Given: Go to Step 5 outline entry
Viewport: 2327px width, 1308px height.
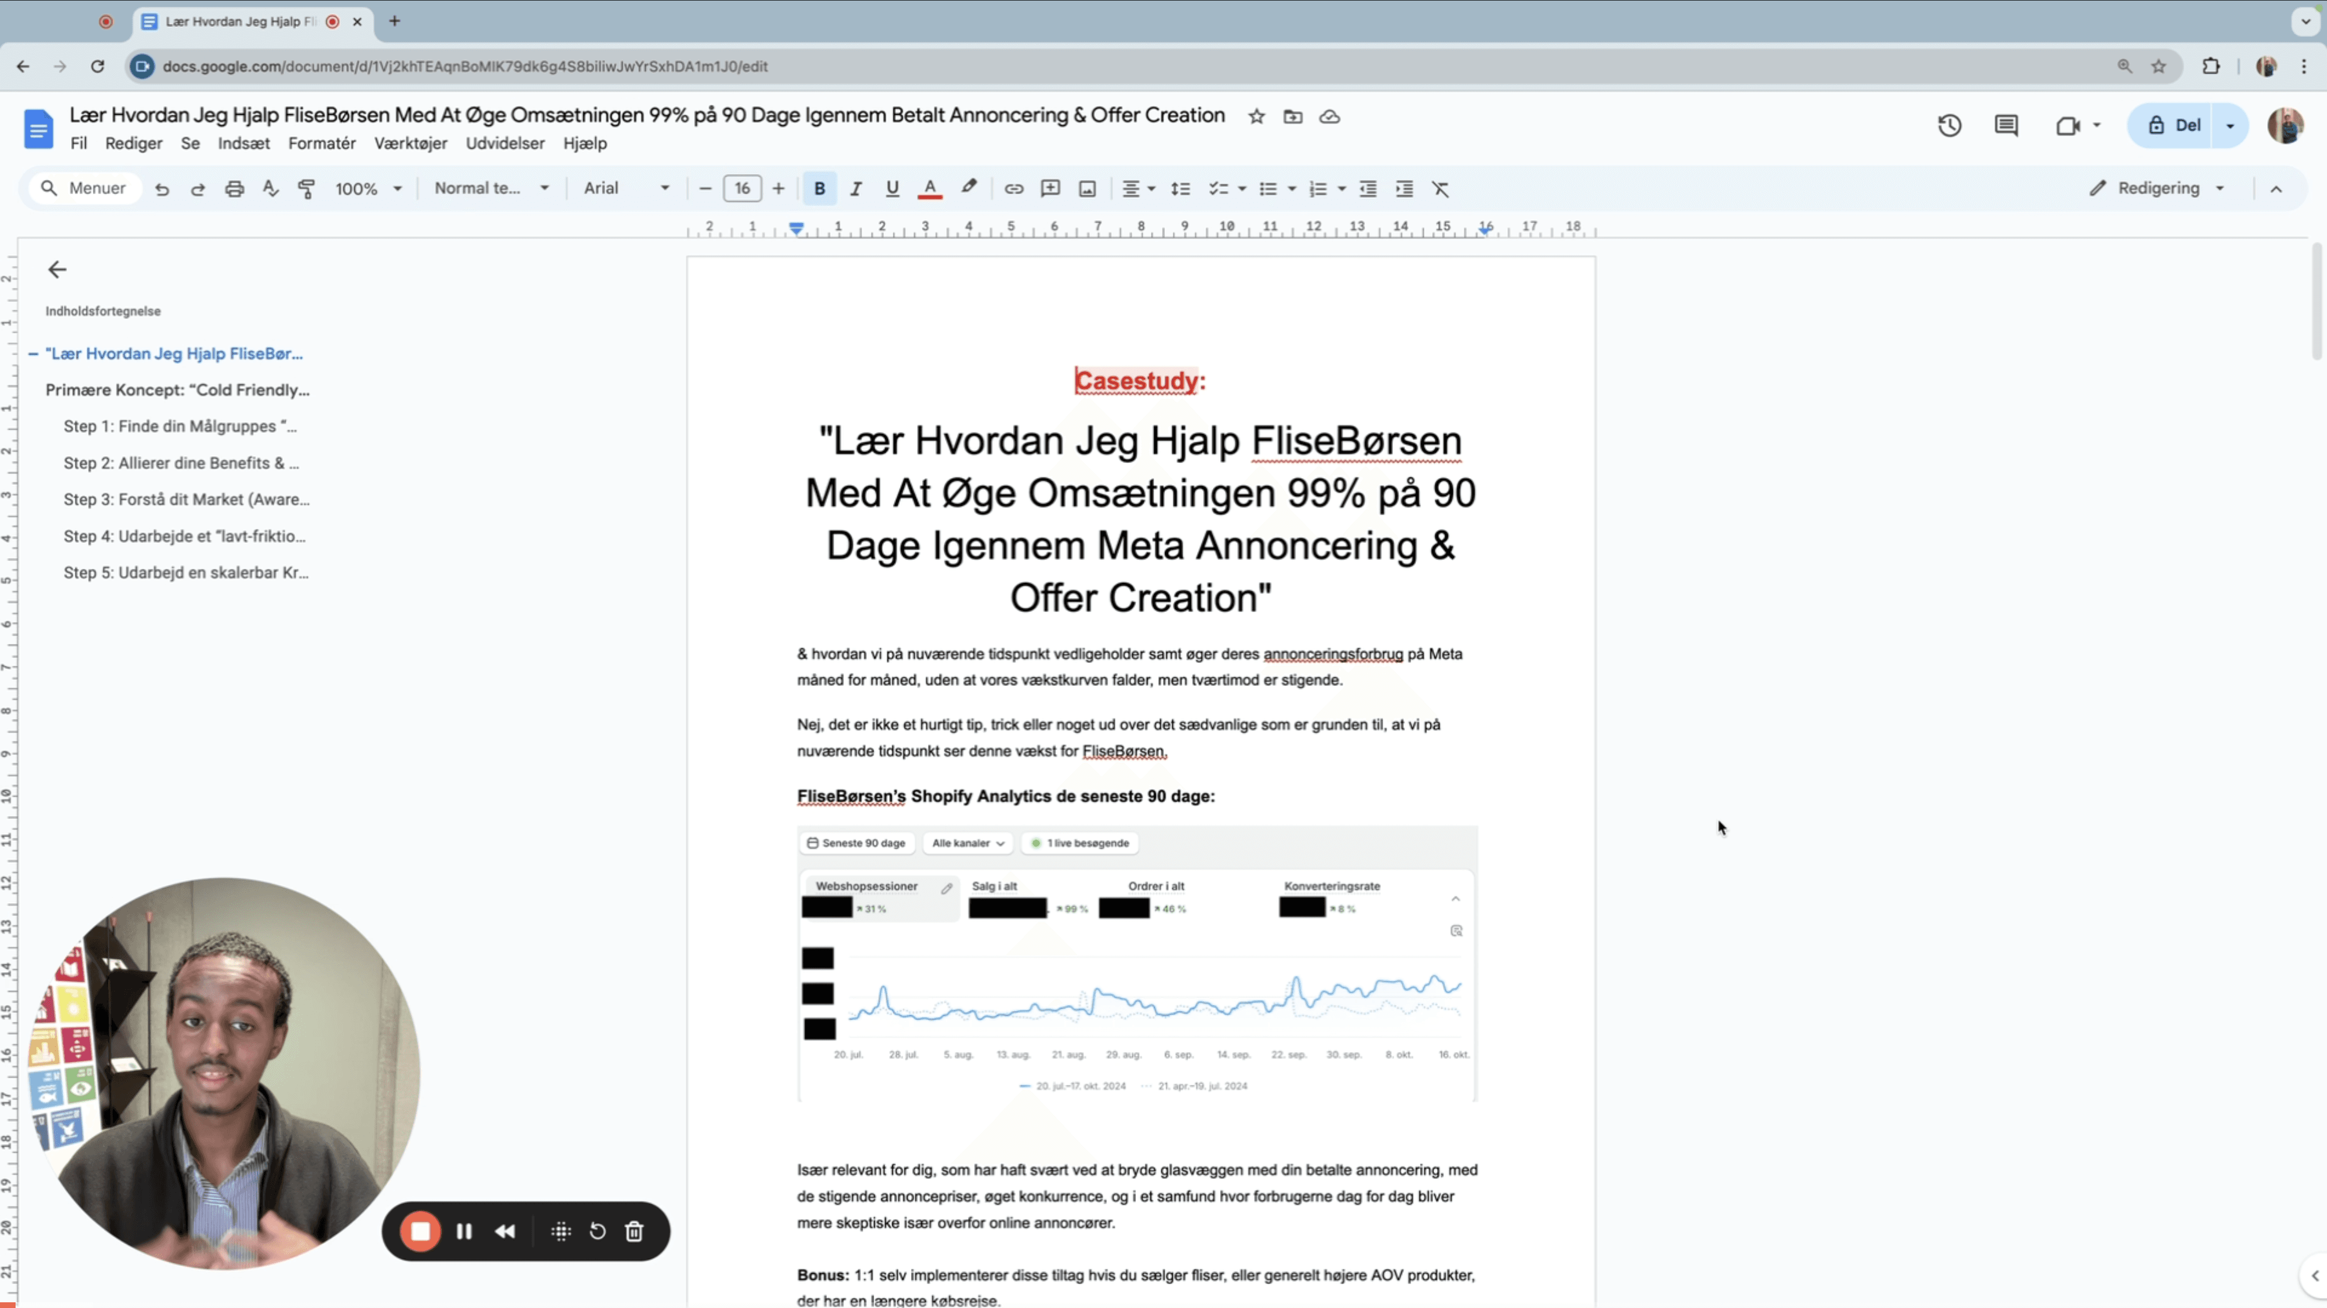Looking at the screenshot, I should click(x=186, y=573).
